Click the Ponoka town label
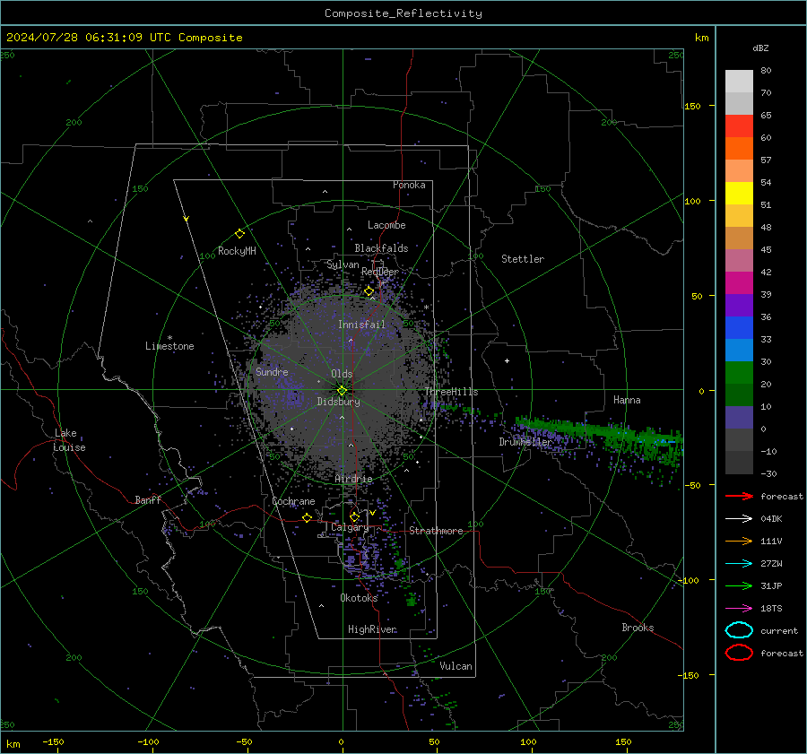Image resolution: width=807 pixels, height=754 pixels. pyautogui.click(x=409, y=185)
